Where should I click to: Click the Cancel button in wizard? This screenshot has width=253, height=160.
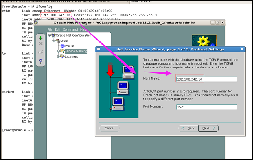(109, 128)
